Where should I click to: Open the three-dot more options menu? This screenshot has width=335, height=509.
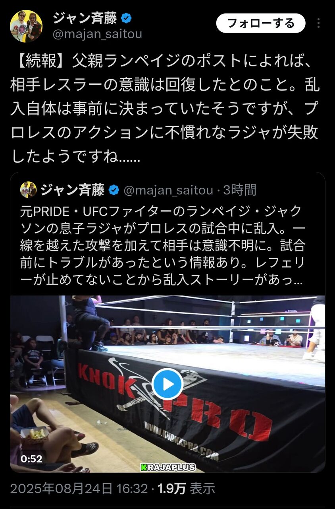318,23
